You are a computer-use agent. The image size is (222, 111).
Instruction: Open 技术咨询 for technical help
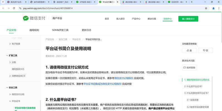[189, 67]
